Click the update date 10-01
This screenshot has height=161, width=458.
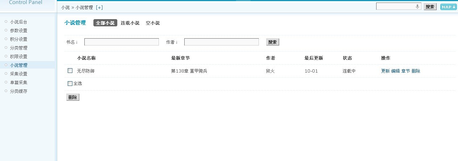click(311, 71)
